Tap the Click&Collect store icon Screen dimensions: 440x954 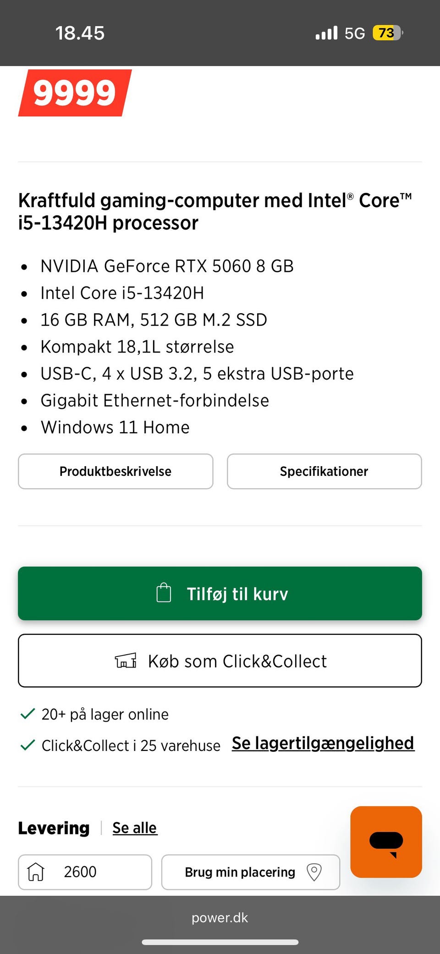click(x=126, y=661)
